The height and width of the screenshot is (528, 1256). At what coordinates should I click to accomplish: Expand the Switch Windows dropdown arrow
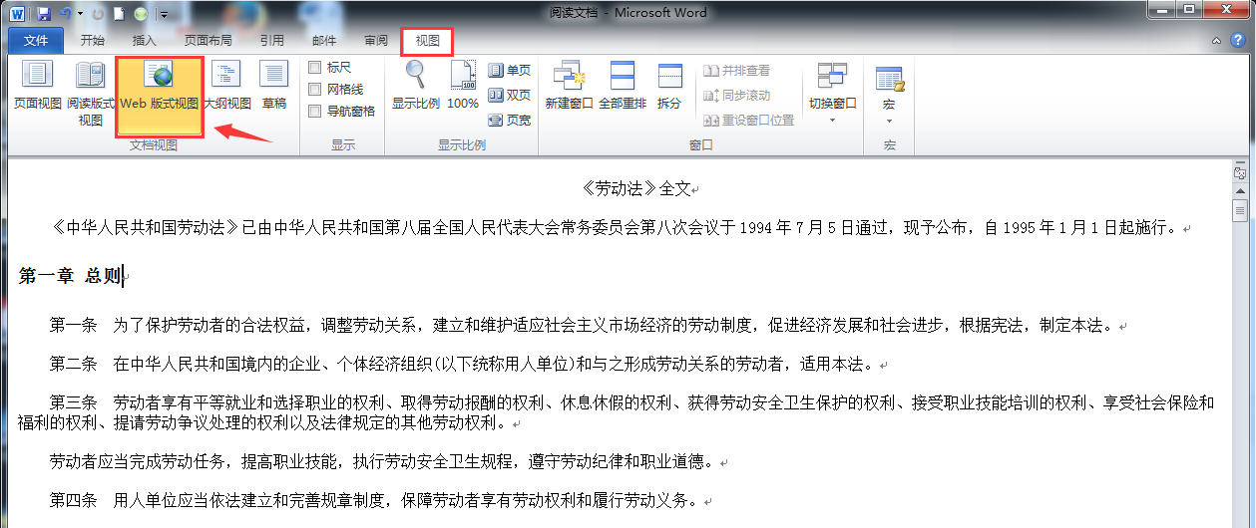[x=832, y=121]
